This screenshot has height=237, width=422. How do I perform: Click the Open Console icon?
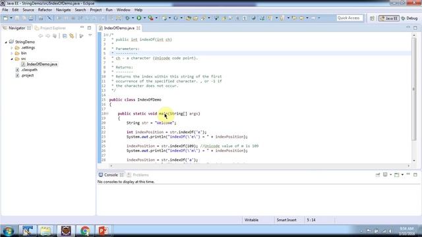coord(397,174)
